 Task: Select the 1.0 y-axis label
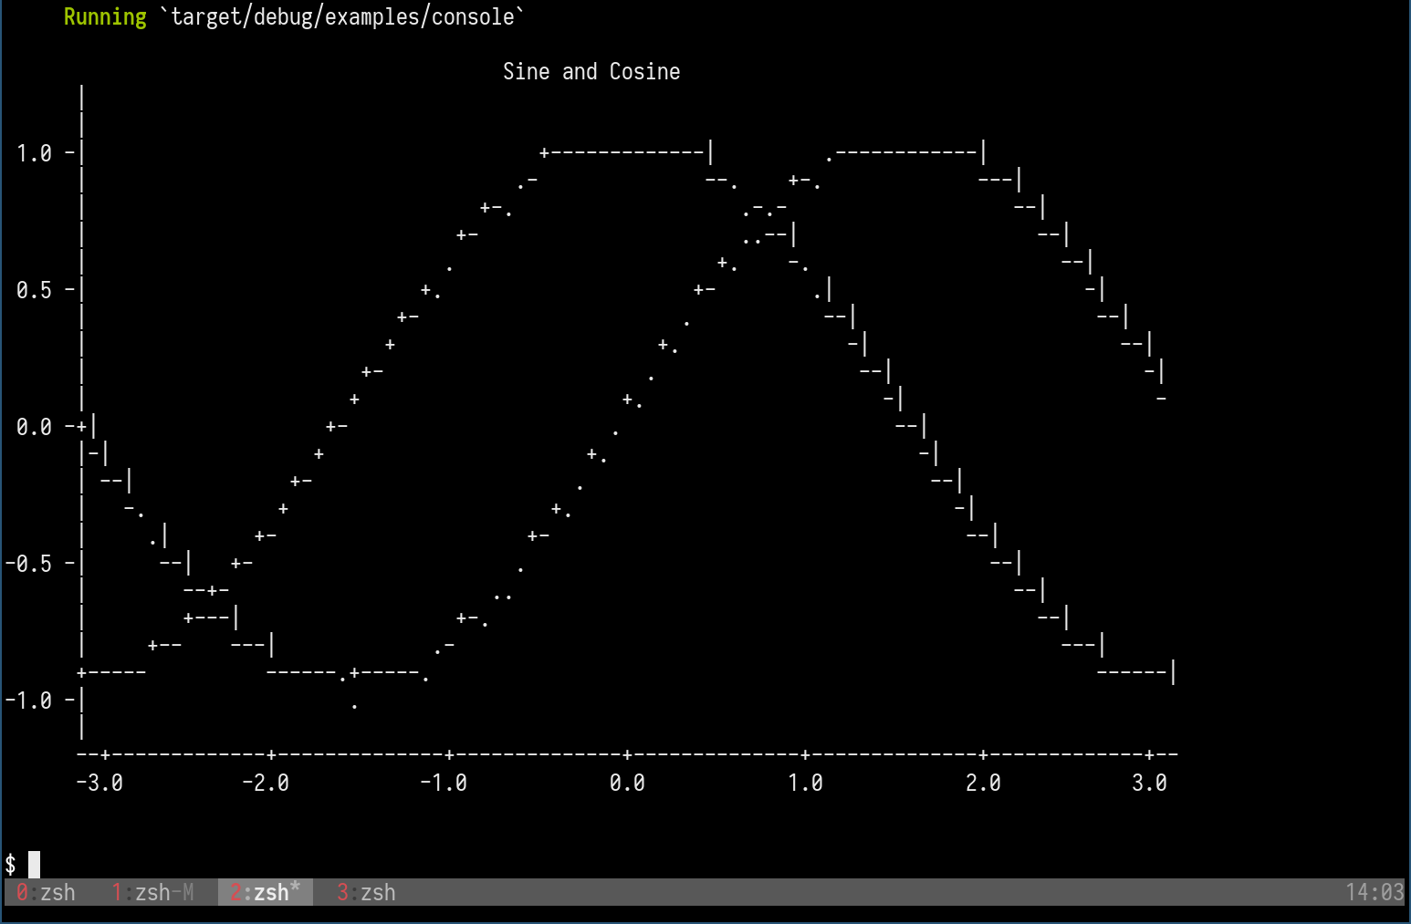coord(37,152)
